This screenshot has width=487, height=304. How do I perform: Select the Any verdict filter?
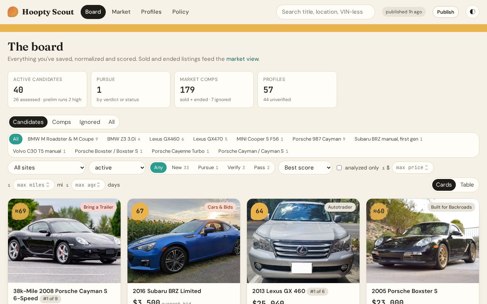[x=158, y=168]
